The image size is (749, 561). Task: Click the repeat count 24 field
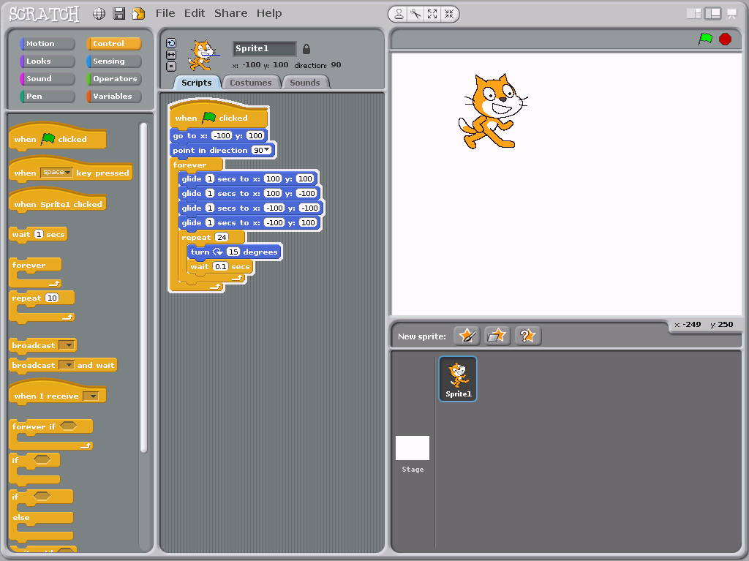[222, 238]
